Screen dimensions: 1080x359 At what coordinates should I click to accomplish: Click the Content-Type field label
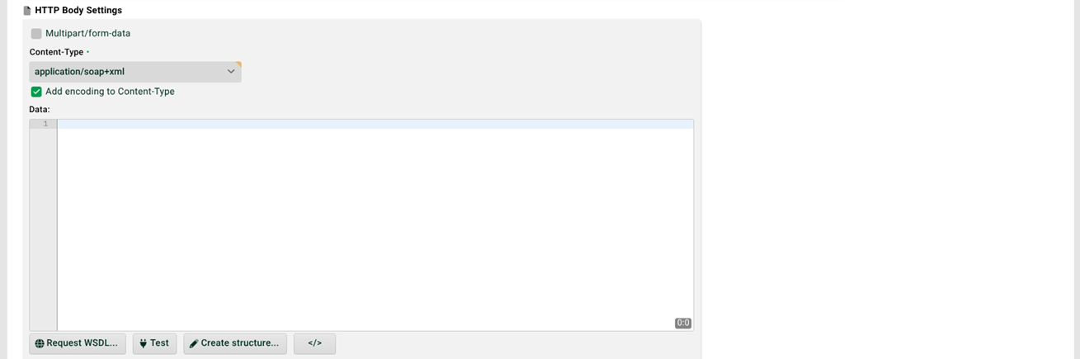coord(56,52)
